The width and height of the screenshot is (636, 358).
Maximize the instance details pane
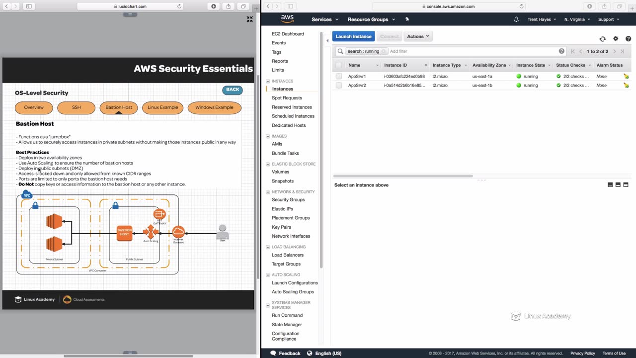(x=626, y=185)
